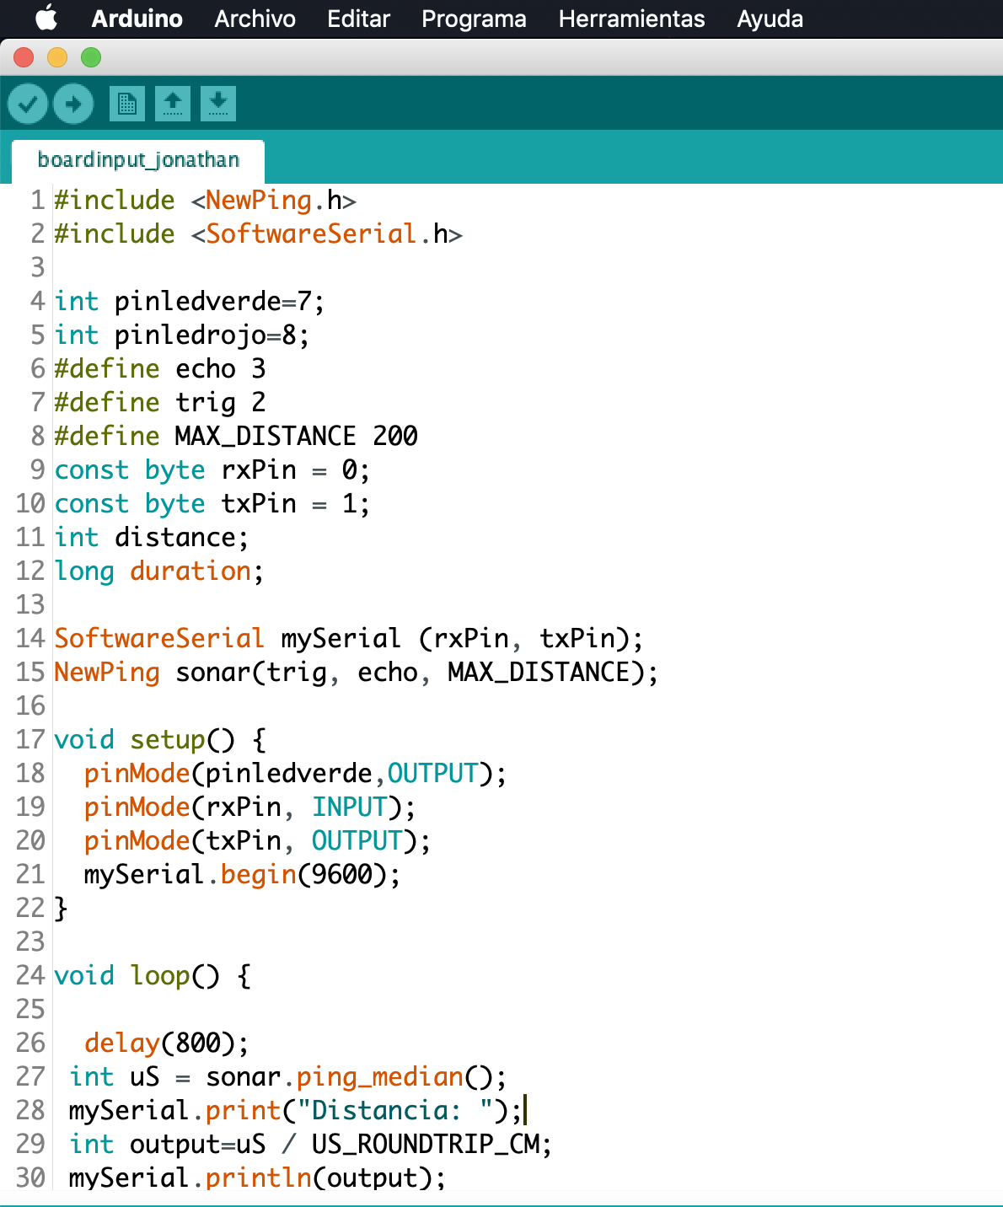
Task: Minimize the window with the yellow button
Action: pos(57,57)
